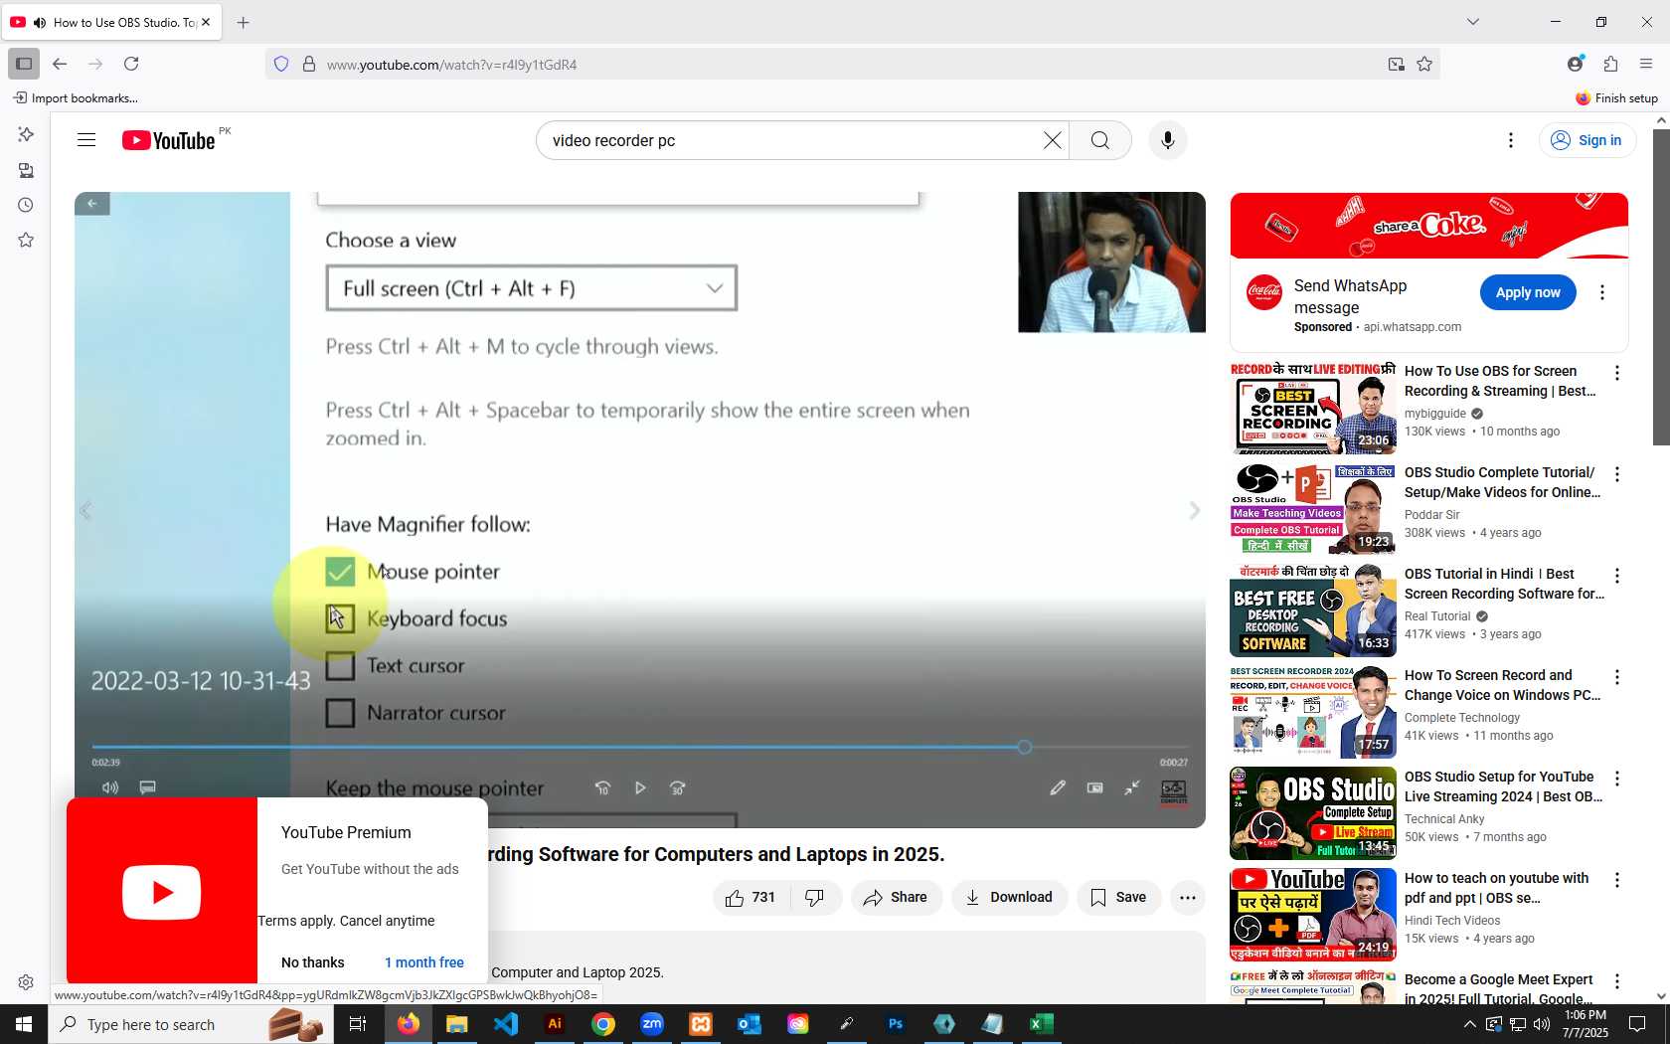
Task: Open OBS Studio Setup Live Streaming thumbnail
Action: [x=1312, y=812]
